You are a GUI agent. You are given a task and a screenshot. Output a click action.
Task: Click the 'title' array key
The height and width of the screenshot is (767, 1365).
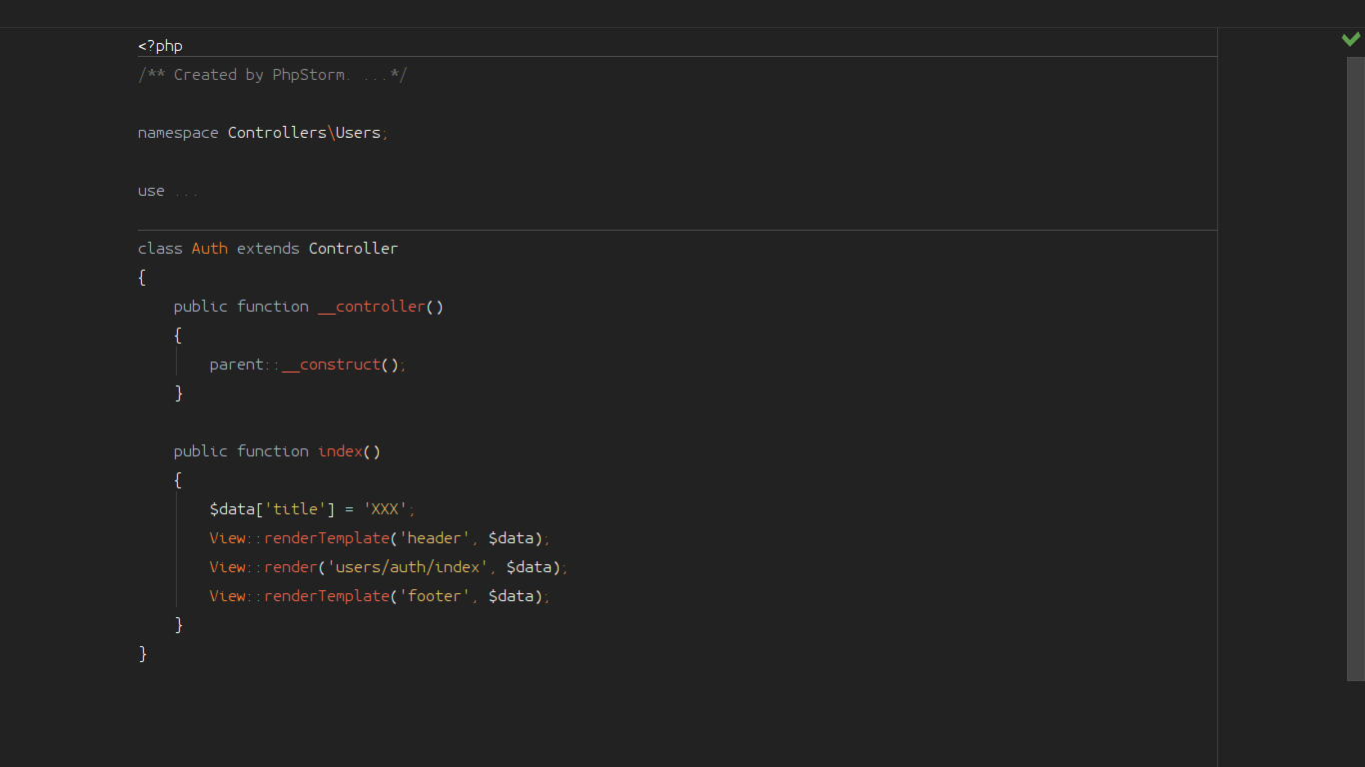295,509
